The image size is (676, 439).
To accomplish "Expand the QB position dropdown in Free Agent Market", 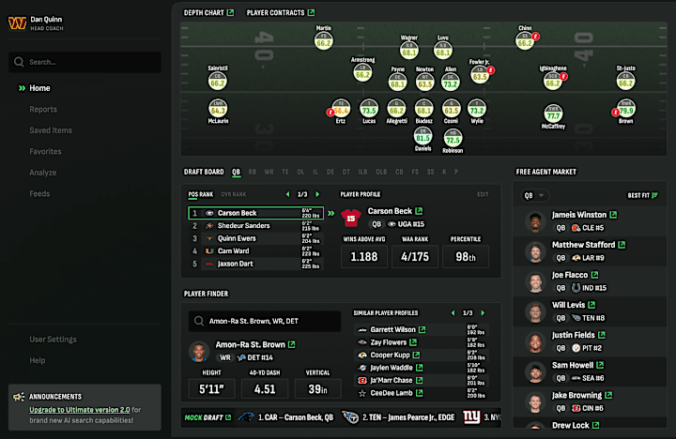I will (534, 196).
